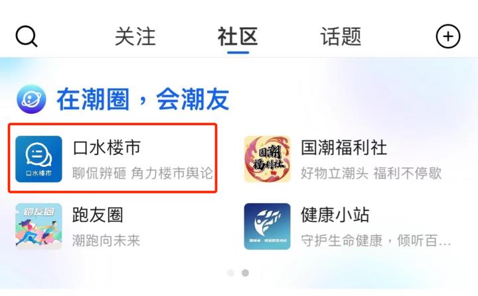This screenshot has height=296, width=478.
Task: Open 跑友圈 title text
Action: tap(98, 215)
